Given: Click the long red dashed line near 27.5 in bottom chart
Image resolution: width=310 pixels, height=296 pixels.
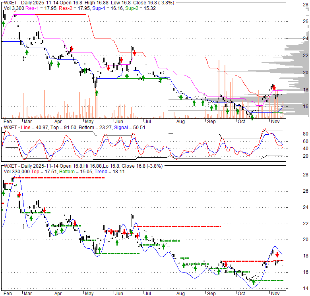Looking at the screenshot, I should click(x=60, y=178).
